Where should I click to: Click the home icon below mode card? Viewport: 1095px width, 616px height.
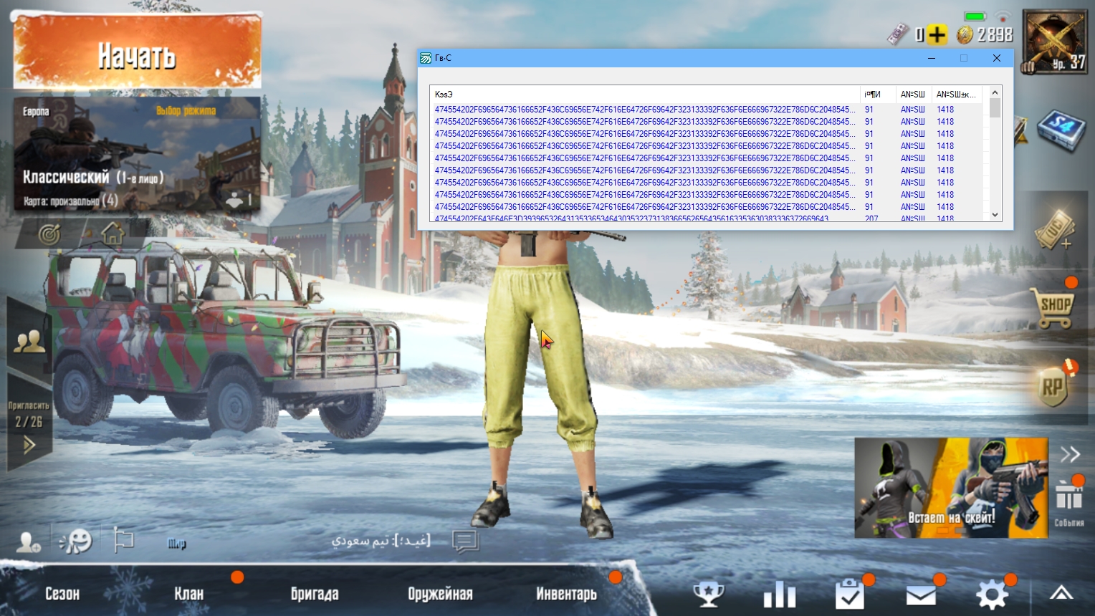coord(113,233)
